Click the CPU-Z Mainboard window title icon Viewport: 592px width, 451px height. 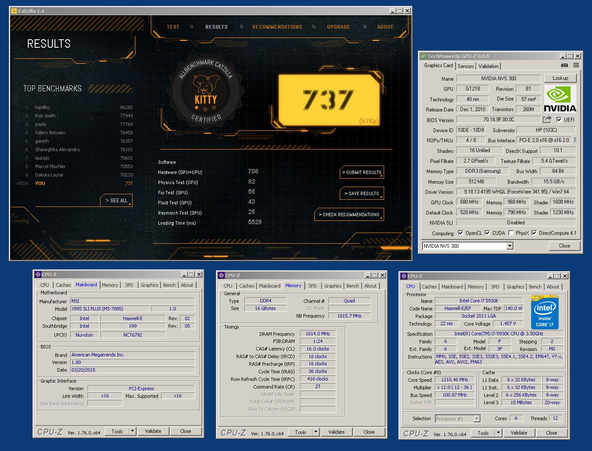[38, 274]
